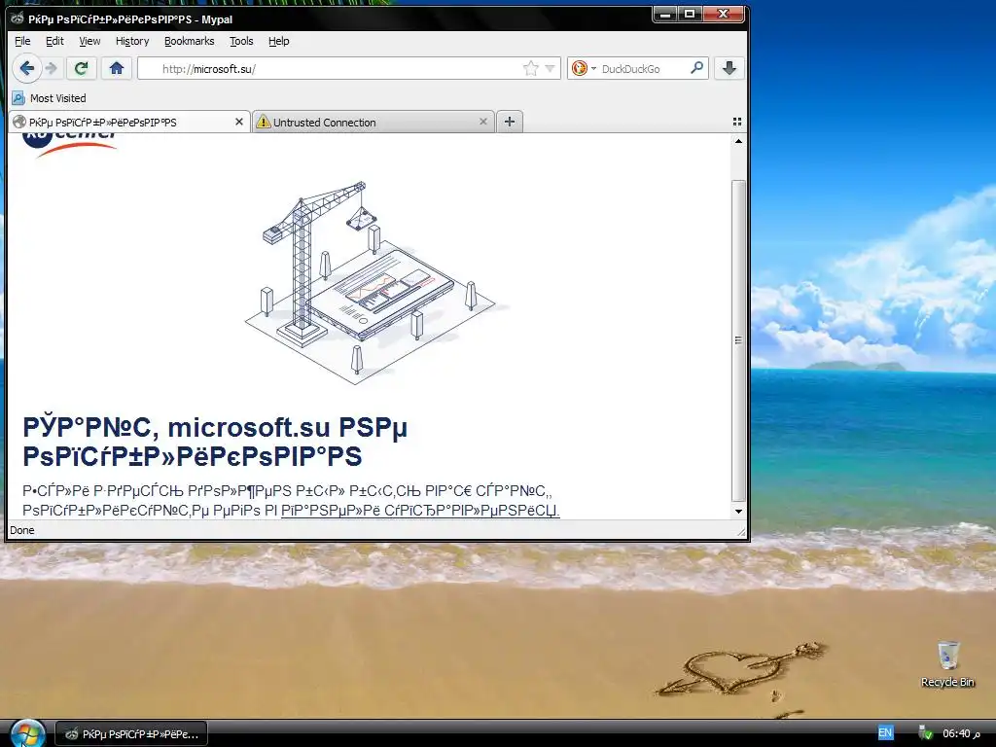Open the Edit menu
Screen dimensions: 996x747
pos(54,41)
